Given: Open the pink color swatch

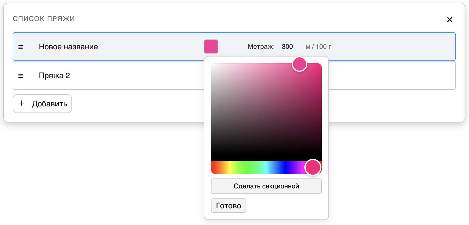Looking at the screenshot, I should coord(211,47).
